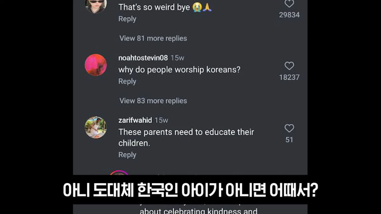Viewport: 381px width, 214px height.
Task: Open the noahtostevin08 username link
Action: pyautogui.click(x=143, y=58)
